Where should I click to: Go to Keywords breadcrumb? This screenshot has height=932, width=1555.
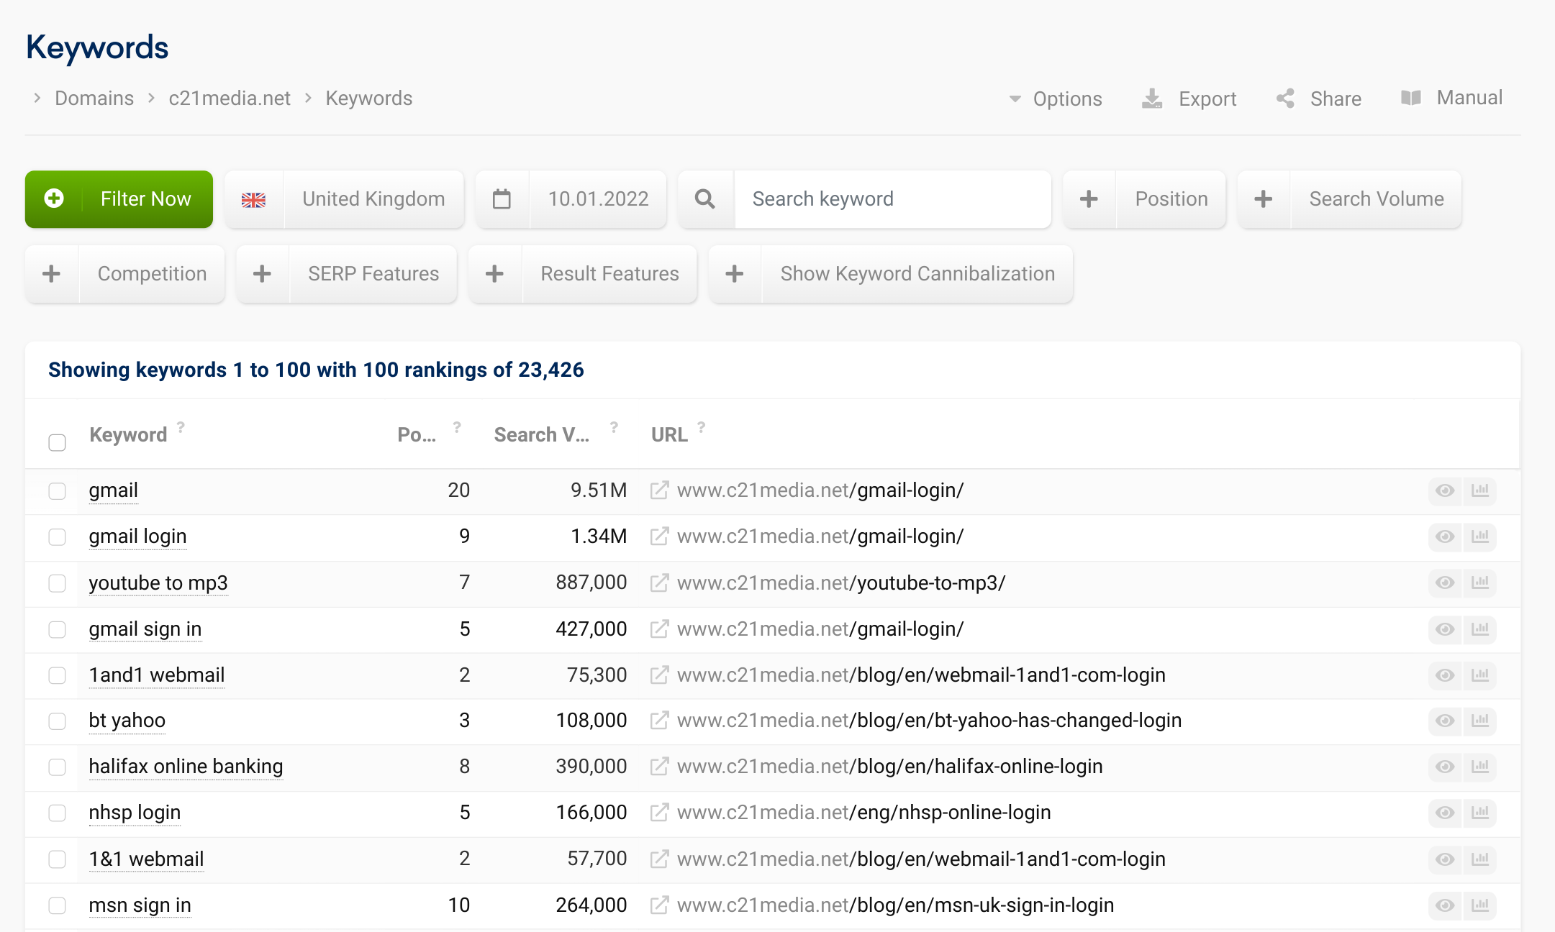(x=369, y=99)
